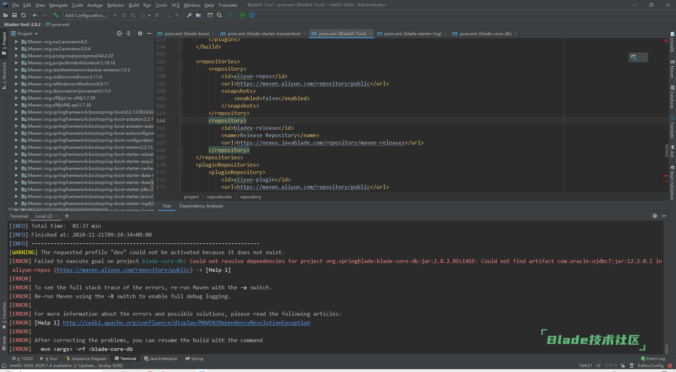Click the 'repositories' breadcrumb in editor
676x372 pixels.
219,197
